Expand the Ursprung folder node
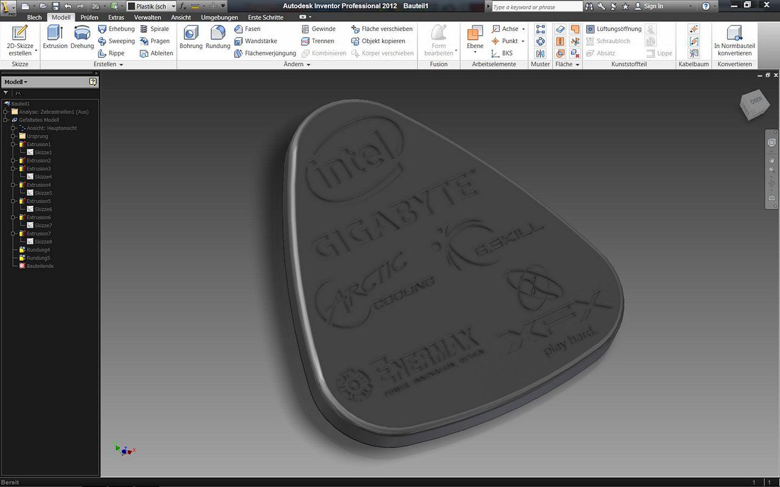This screenshot has height=487, width=780. (13, 136)
